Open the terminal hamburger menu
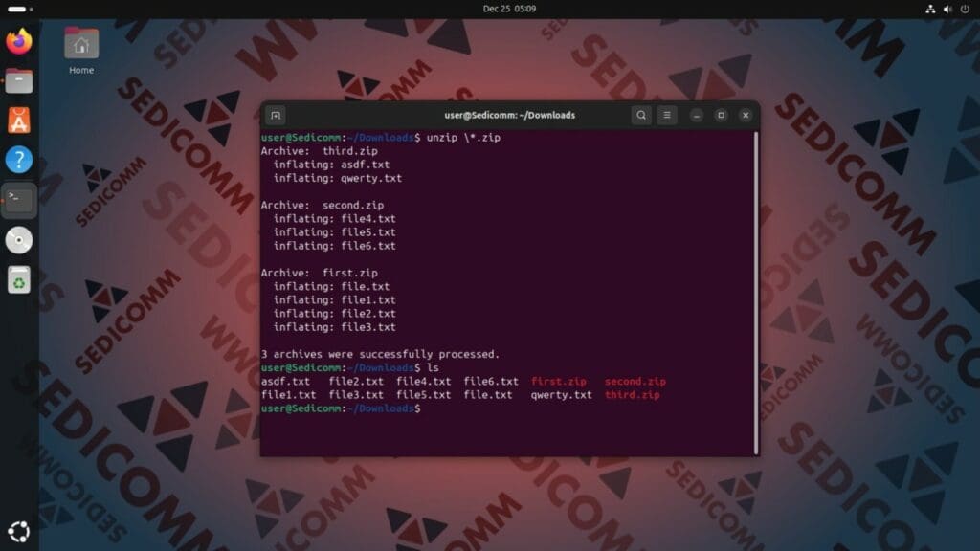Screen dimensions: 980x551 666,114
